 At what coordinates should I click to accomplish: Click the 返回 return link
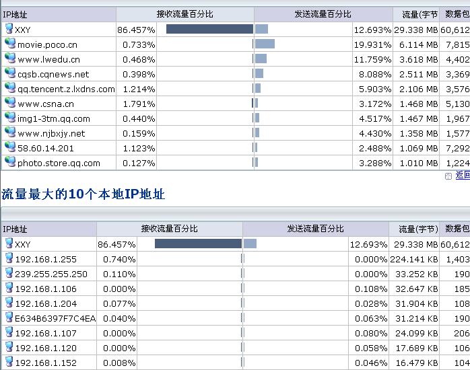pyautogui.click(x=462, y=176)
